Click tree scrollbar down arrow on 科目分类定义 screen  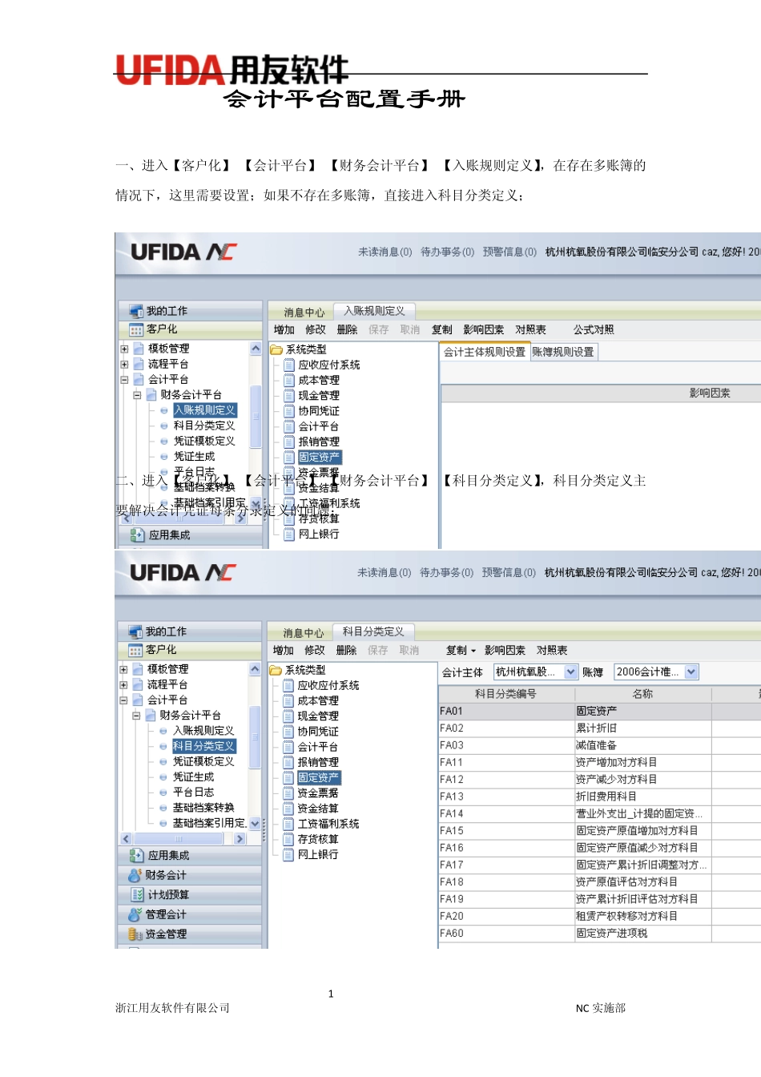(255, 824)
